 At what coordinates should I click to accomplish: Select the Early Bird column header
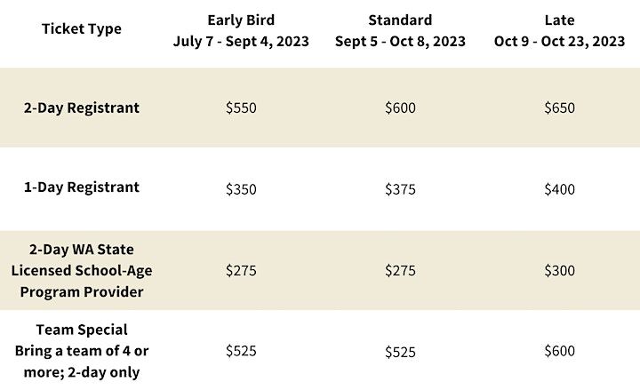coord(240,30)
